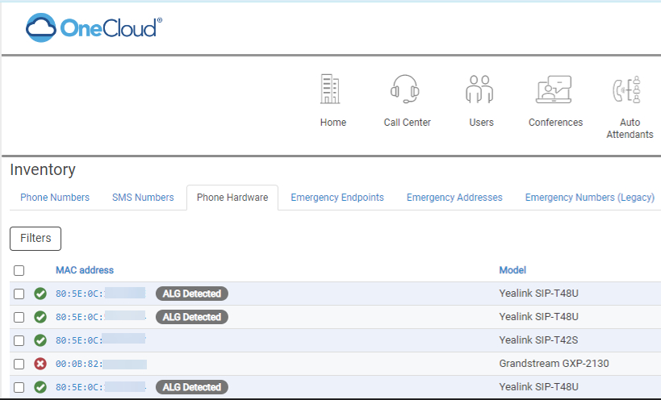Click the Inventory page heading

coord(43,169)
